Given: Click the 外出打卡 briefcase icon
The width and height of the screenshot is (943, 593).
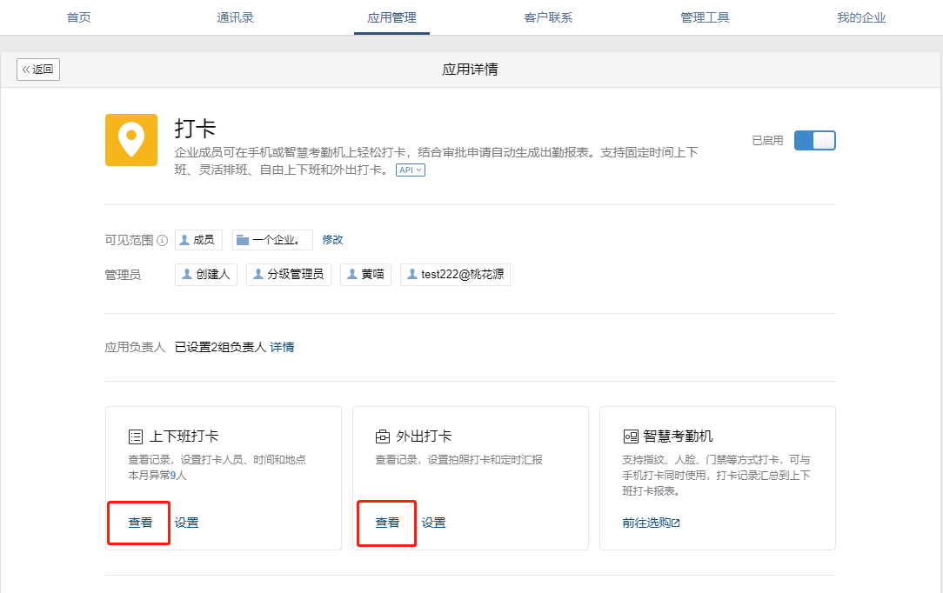Looking at the screenshot, I should tap(382, 436).
